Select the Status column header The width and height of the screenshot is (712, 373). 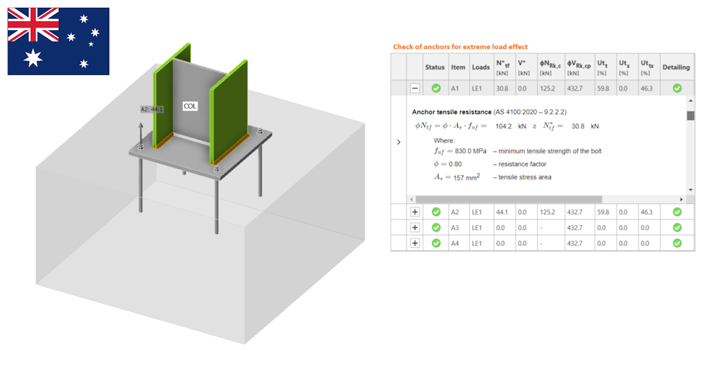point(435,67)
